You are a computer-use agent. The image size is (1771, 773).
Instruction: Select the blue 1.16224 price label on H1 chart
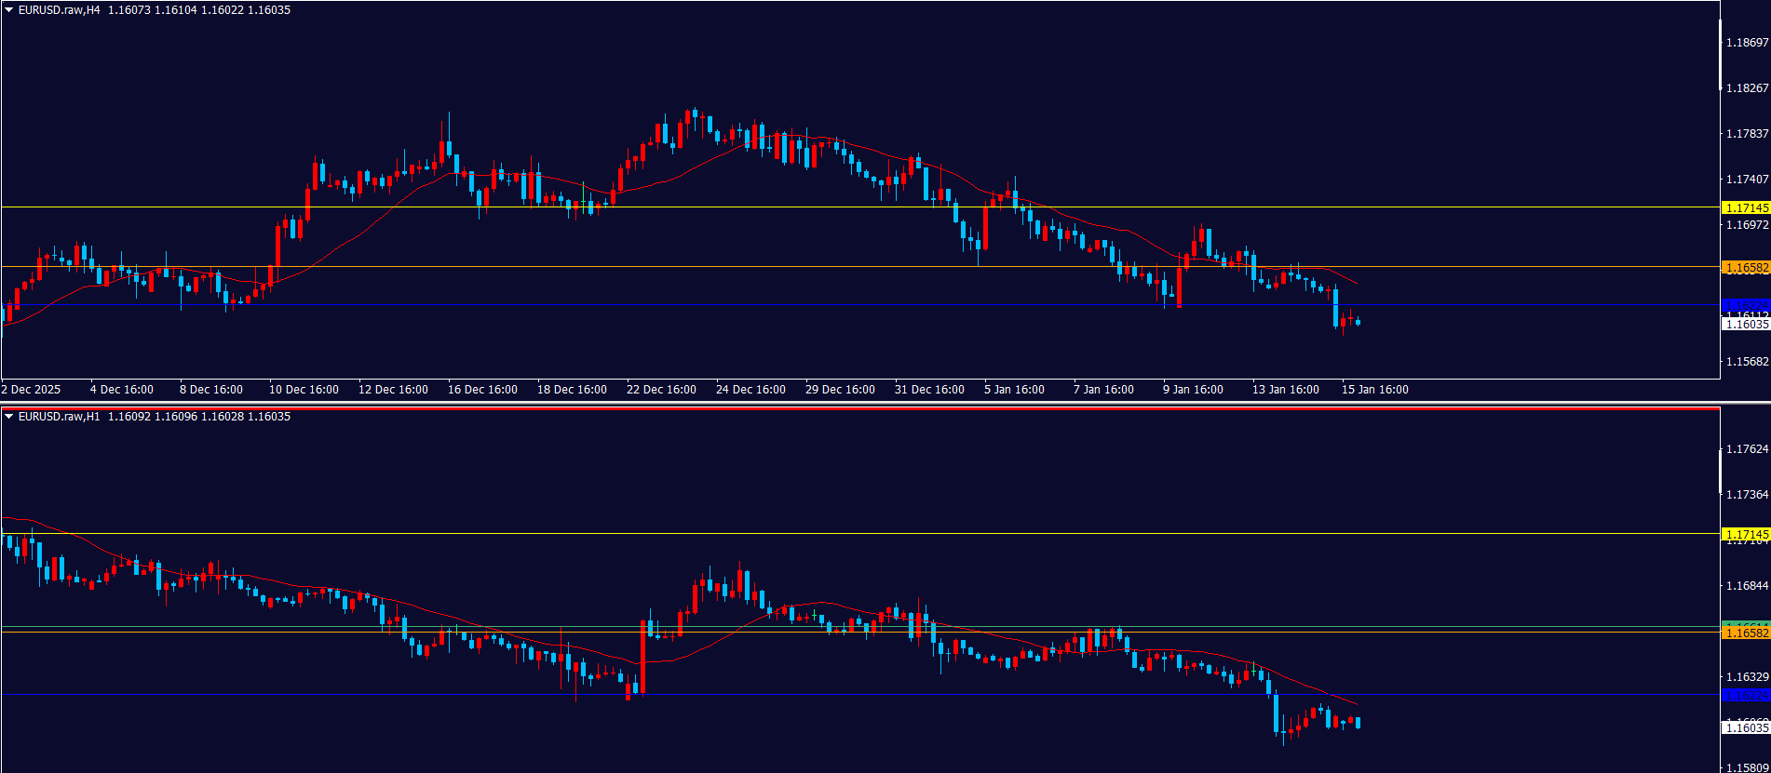click(1746, 695)
